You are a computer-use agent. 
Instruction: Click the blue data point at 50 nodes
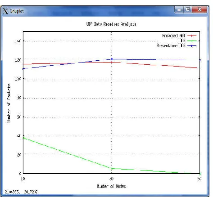click(x=199, y=60)
